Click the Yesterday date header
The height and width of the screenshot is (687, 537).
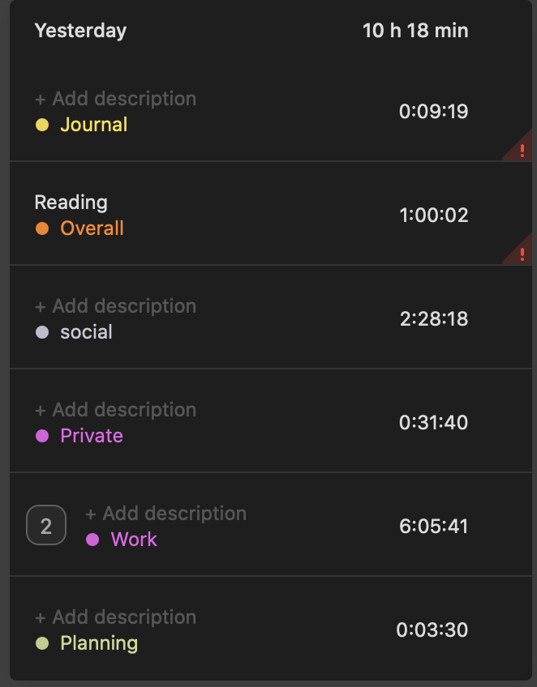(80, 31)
